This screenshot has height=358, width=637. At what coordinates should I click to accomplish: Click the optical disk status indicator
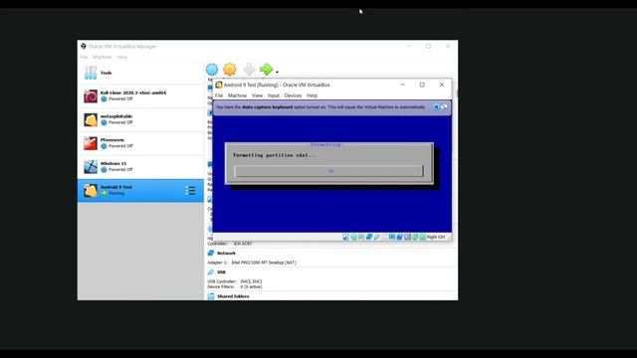point(353,237)
